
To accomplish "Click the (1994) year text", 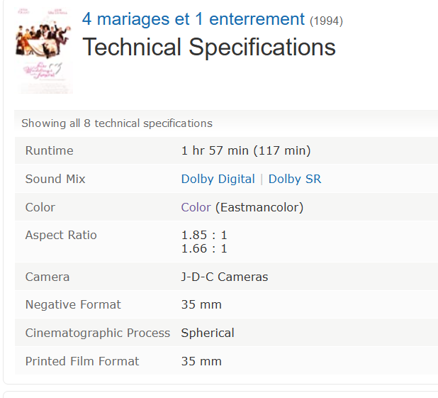I will (326, 21).
